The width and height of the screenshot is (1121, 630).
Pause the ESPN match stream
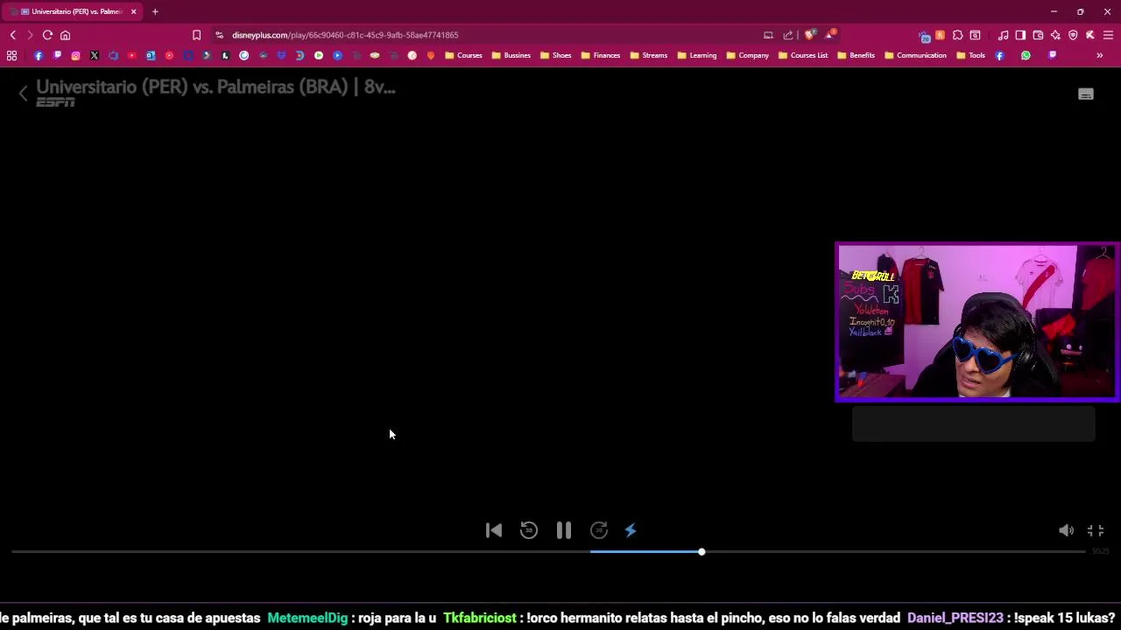click(x=564, y=530)
